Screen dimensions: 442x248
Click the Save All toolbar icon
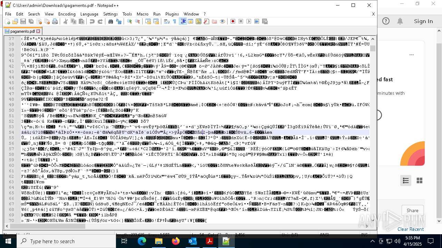(31, 21)
